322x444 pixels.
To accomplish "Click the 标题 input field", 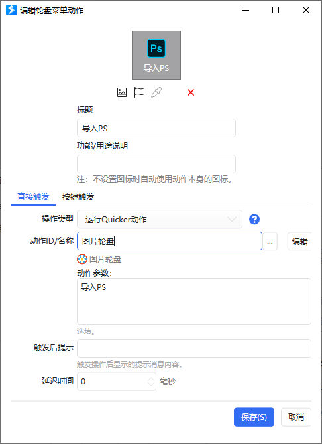I will tap(156, 128).
